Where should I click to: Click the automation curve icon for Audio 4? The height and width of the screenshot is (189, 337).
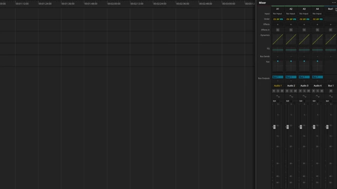click(x=318, y=97)
